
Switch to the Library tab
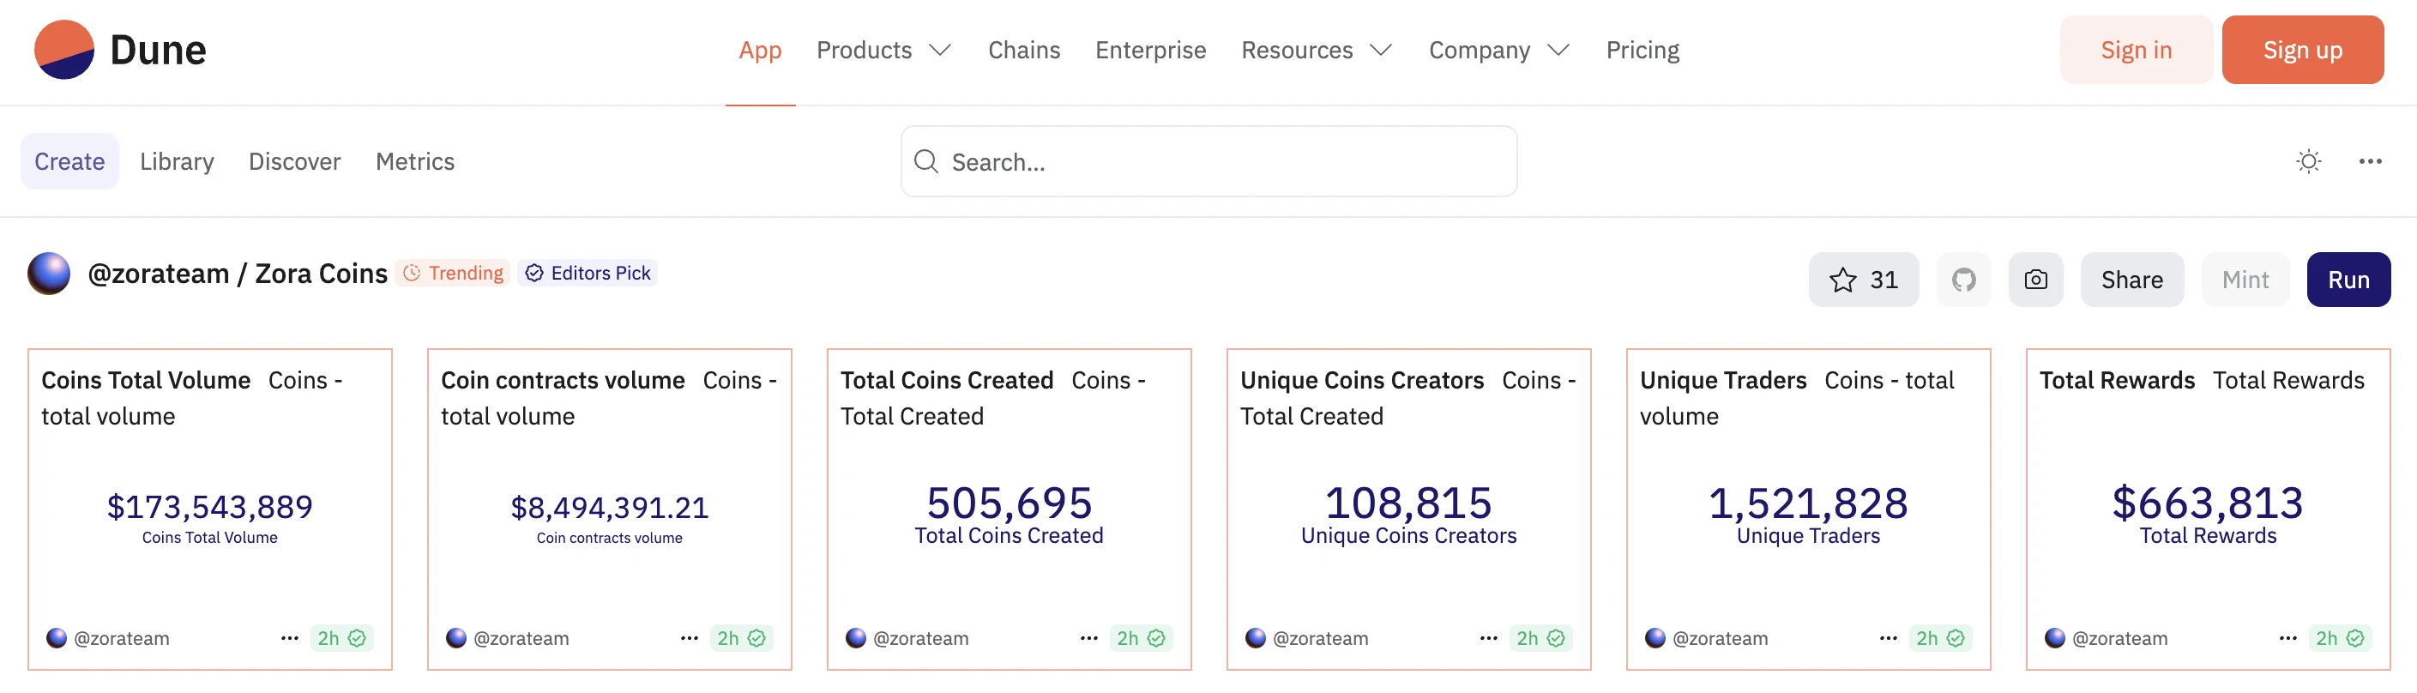click(x=177, y=161)
